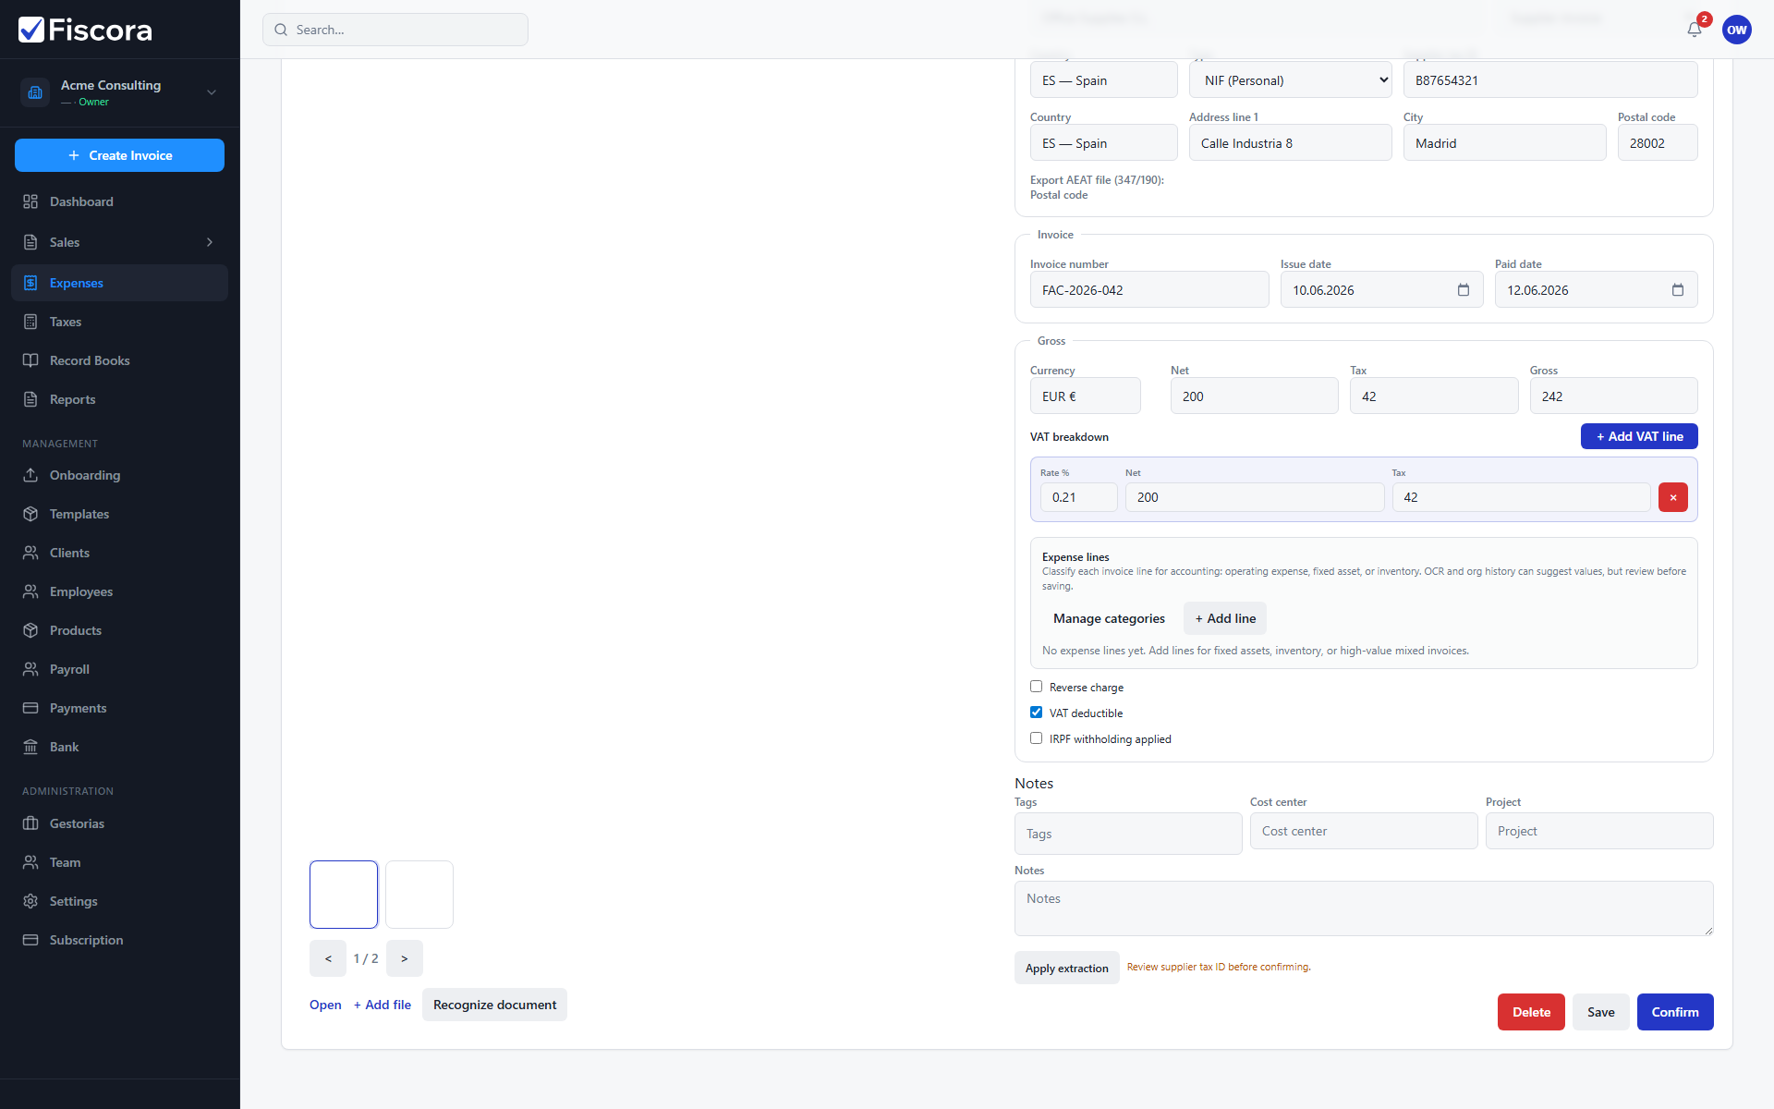Tick IRPF withholding applied checkbox
Viewport: 1774px width, 1109px height.
tap(1037, 738)
